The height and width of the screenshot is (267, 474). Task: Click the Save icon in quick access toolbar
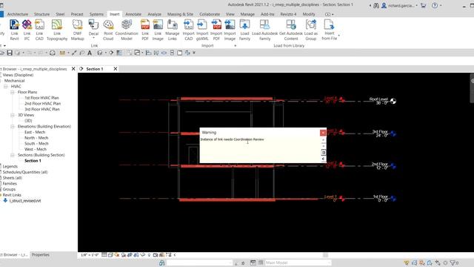point(10,53)
